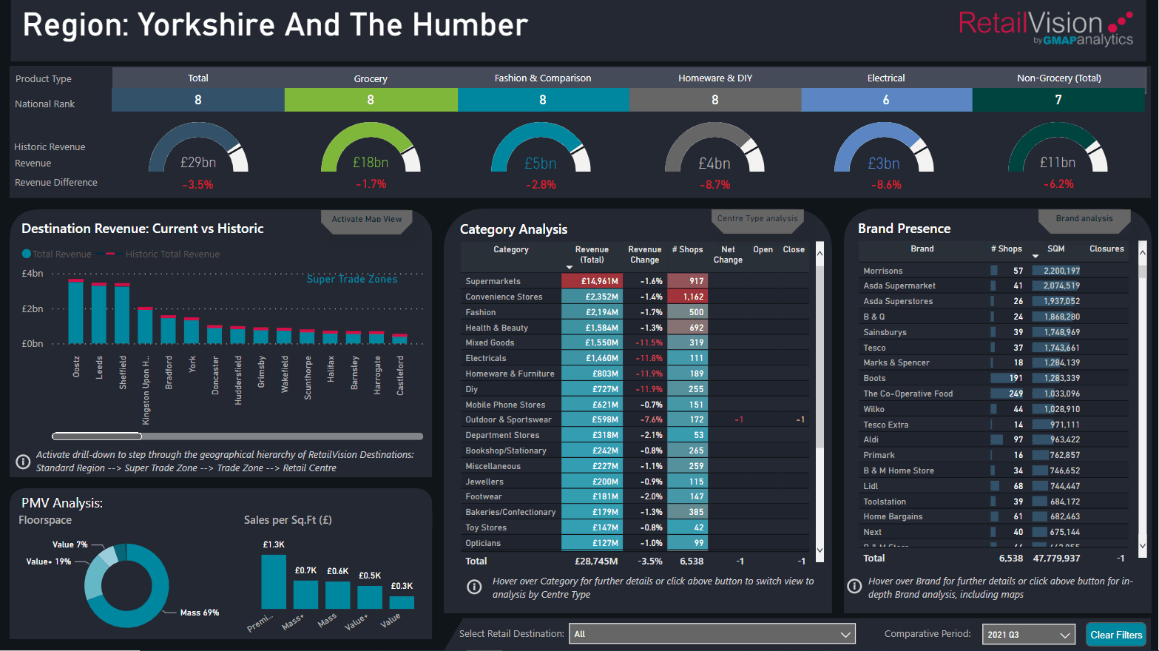Click the Category Analysis scrollbar up arrow
This screenshot has height=651, width=1159.
click(x=820, y=252)
